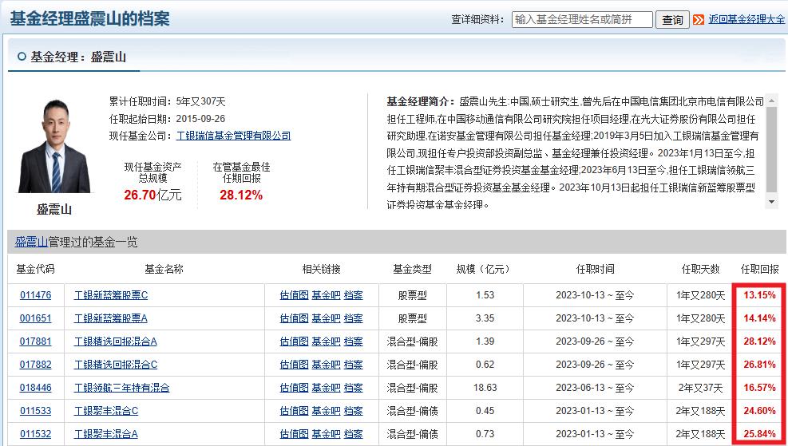
Task: Click the 16.57% return cell
Action: (759, 388)
